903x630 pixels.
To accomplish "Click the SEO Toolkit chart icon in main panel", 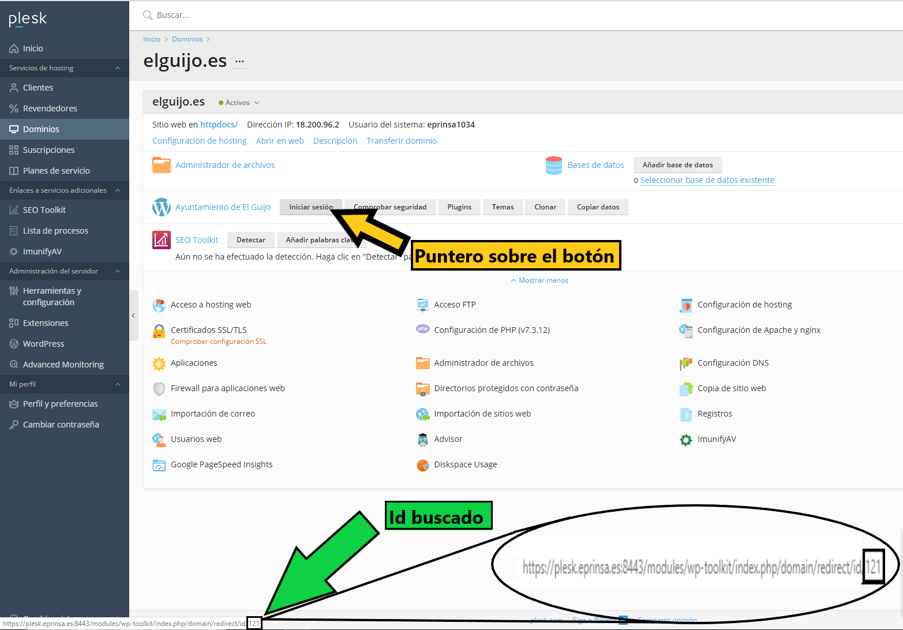I will (161, 240).
